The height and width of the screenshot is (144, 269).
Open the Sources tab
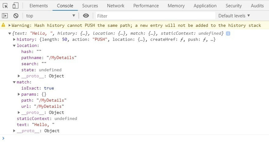(90, 6)
